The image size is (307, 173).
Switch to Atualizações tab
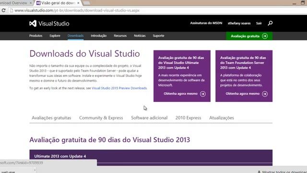click(x=222, y=118)
